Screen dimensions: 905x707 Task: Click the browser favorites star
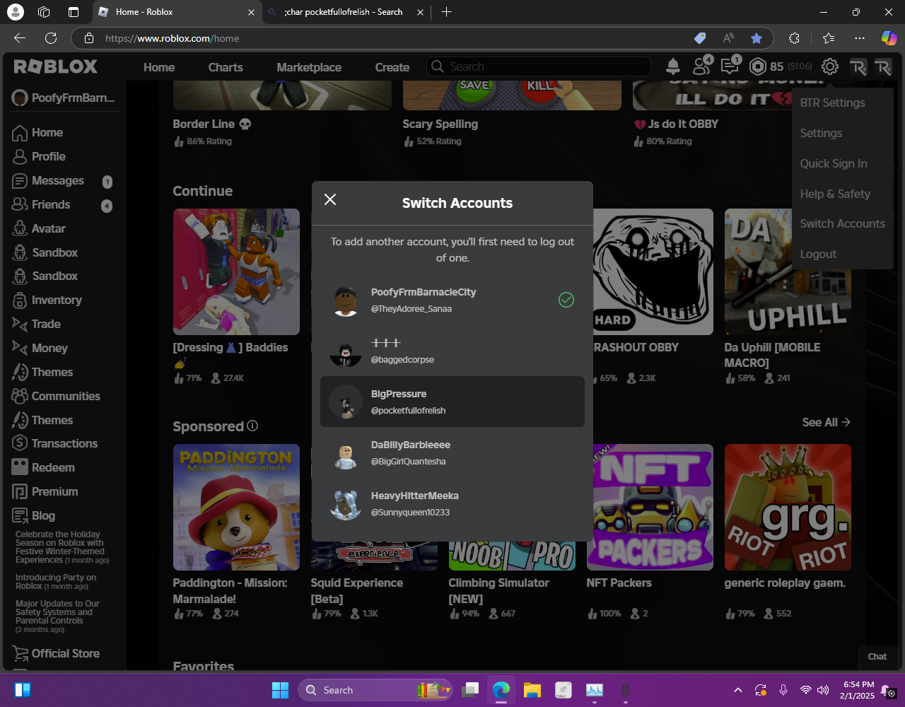click(x=757, y=38)
